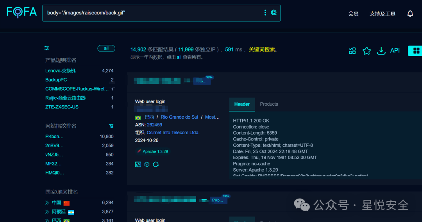Click the first Web user login title
This screenshot has height=222, width=422.
click(x=150, y=101)
